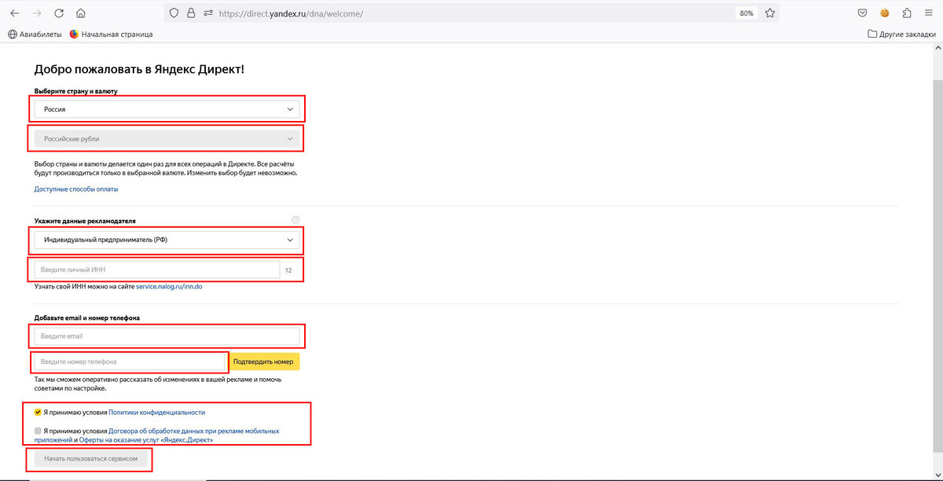Click the Подтвердить номер button
Screen dimensions: 943x481
(x=263, y=362)
